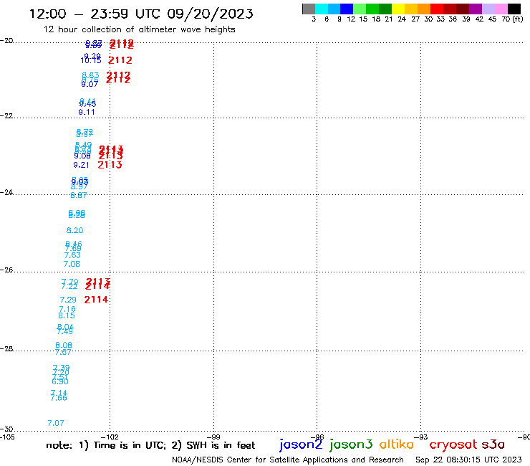Select the purple swatch in the color scale
This screenshot has width=530, height=466.
tap(476, 9)
